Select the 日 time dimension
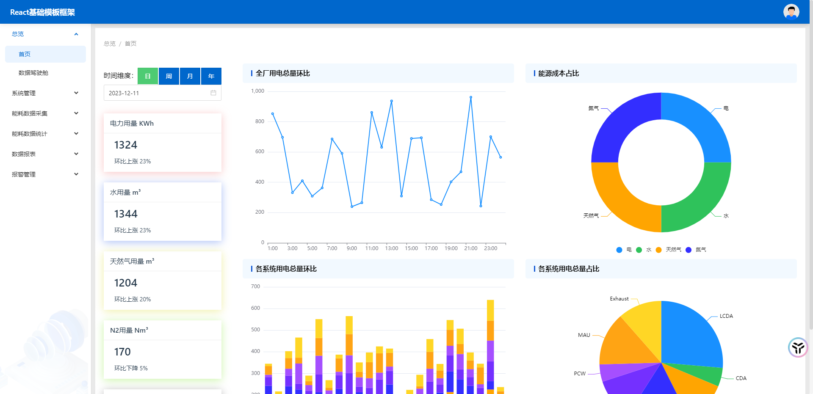 tap(148, 76)
